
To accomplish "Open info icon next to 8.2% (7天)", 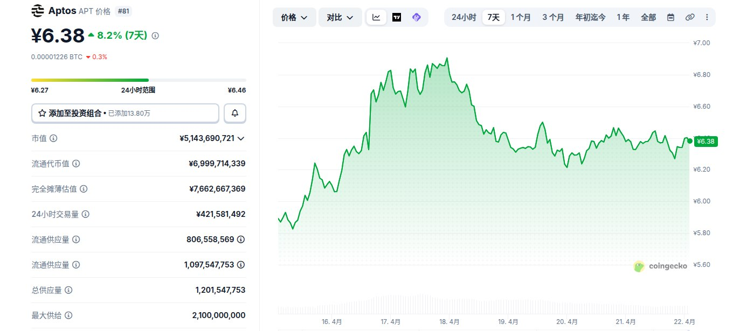I will tap(155, 36).
